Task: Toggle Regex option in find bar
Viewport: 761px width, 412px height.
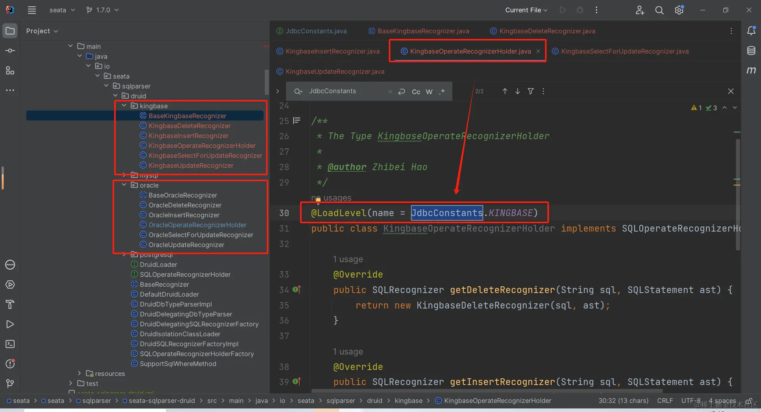Action: click(442, 92)
